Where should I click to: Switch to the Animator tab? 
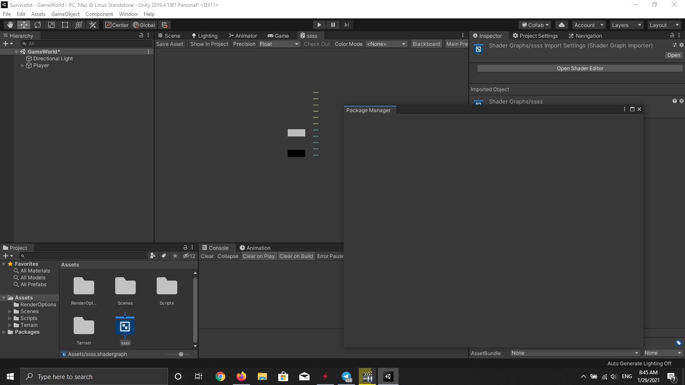(243, 36)
